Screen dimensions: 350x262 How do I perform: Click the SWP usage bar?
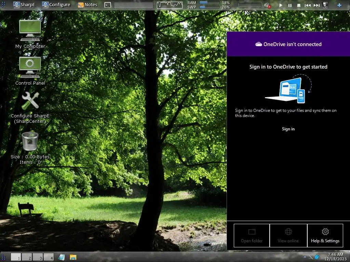pos(209,8)
